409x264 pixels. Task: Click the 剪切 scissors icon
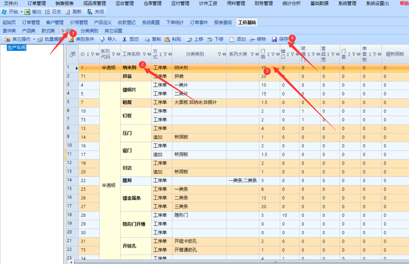pos(124,39)
